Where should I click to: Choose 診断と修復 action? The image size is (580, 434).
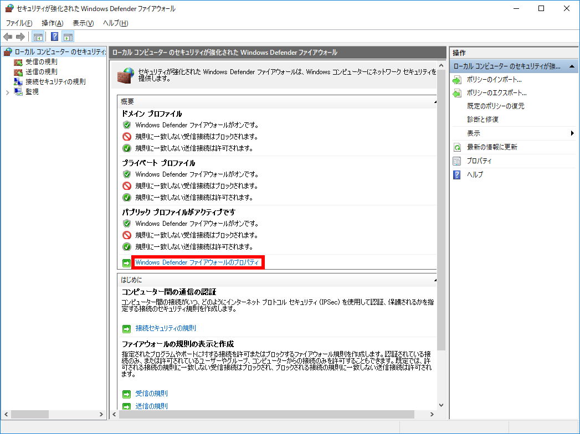coord(483,120)
